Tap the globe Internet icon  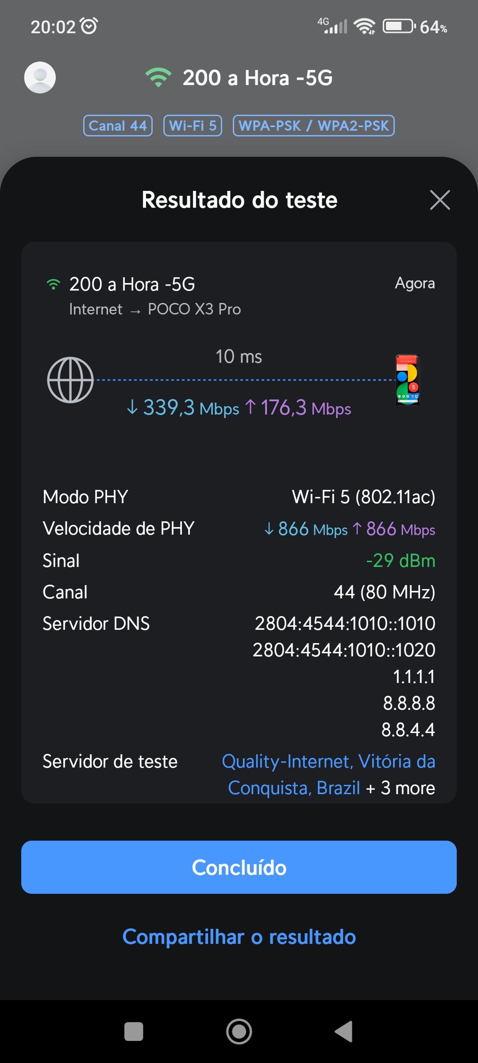70,380
